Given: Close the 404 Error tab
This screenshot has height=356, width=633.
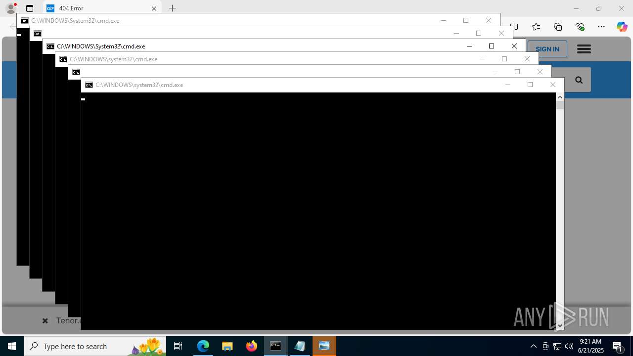Looking at the screenshot, I should 154,8.
